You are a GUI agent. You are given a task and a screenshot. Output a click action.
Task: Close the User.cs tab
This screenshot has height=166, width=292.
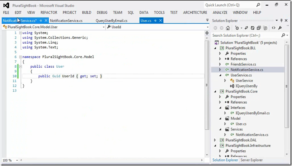pos(161,20)
